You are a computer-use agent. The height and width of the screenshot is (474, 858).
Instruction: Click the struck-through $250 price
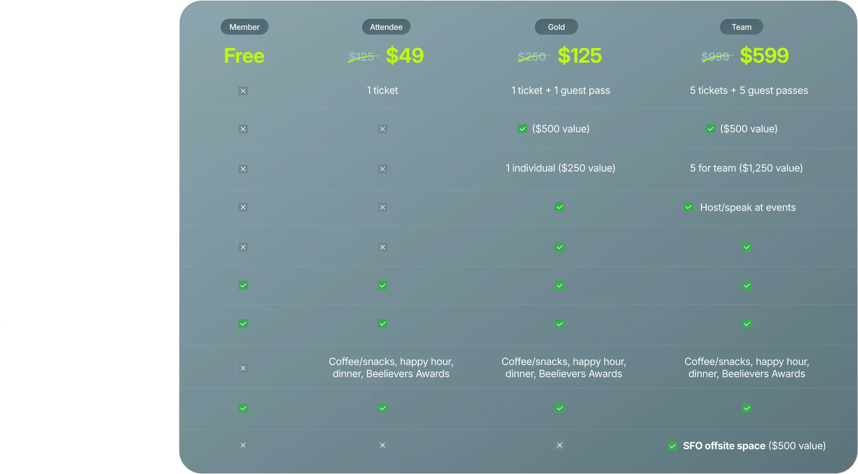pyautogui.click(x=532, y=57)
